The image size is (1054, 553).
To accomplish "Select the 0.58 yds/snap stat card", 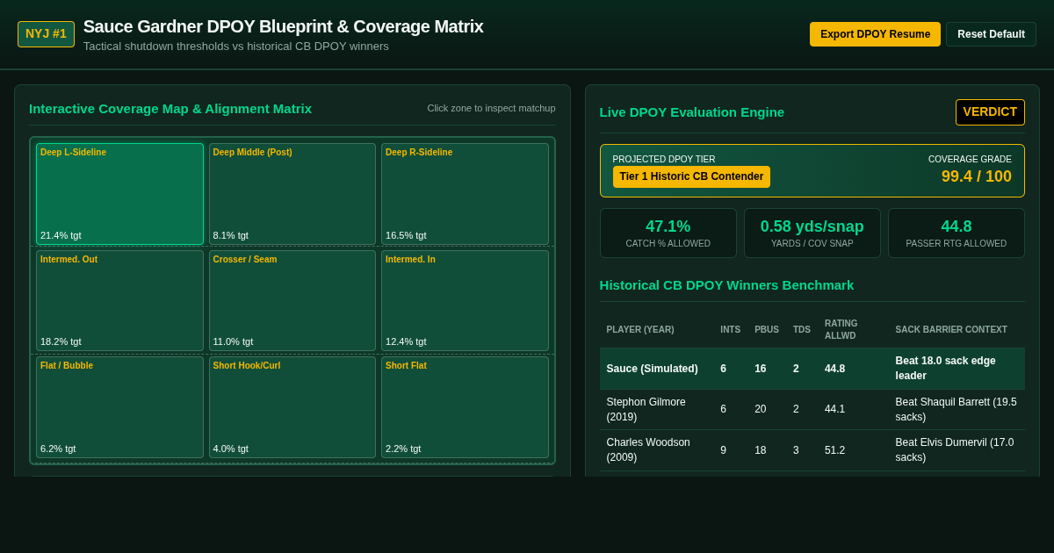I will click(x=812, y=233).
